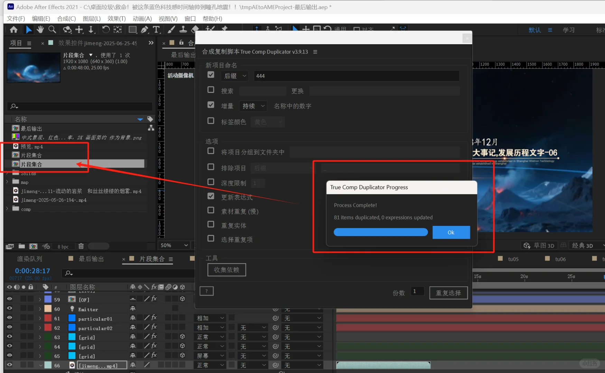
Task: Select the Rotation tool
Action: pyautogui.click(x=106, y=30)
